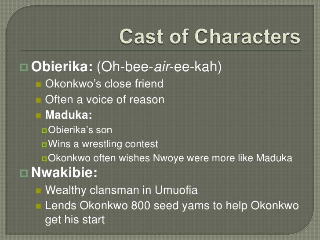320x240 pixels.
Task: Click the line Wins a wrestling contest
Action: pyautogui.click(x=103, y=144)
